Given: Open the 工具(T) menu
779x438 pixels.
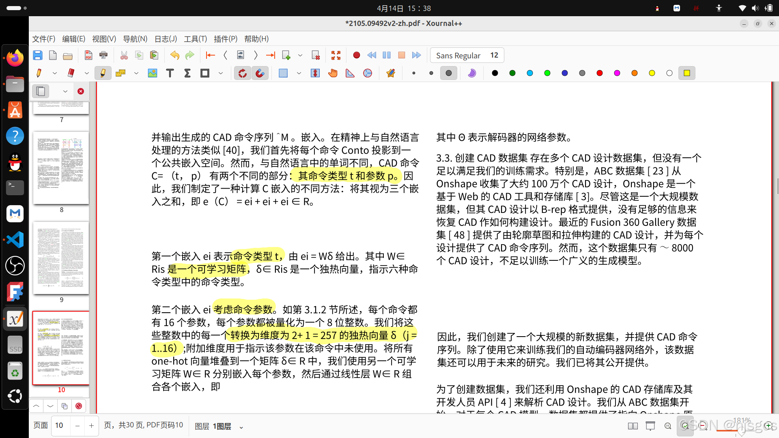Looking at the screenshot, I should (x=195, y=39).
